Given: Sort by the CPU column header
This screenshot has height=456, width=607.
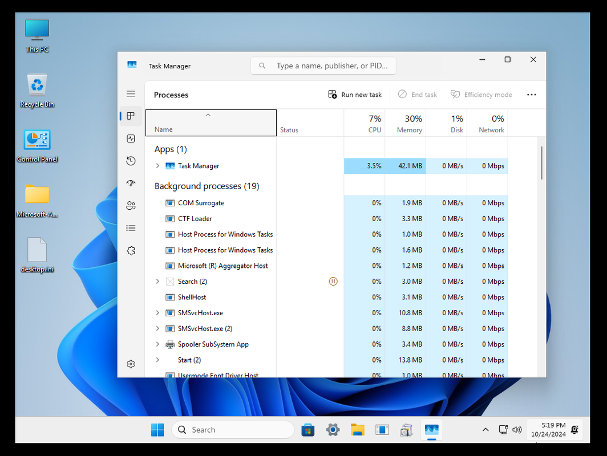Looking at the screenshot, I should pyautogui.click(x=365, y=123).
